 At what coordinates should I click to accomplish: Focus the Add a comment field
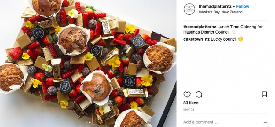click(x=223, y=122)
